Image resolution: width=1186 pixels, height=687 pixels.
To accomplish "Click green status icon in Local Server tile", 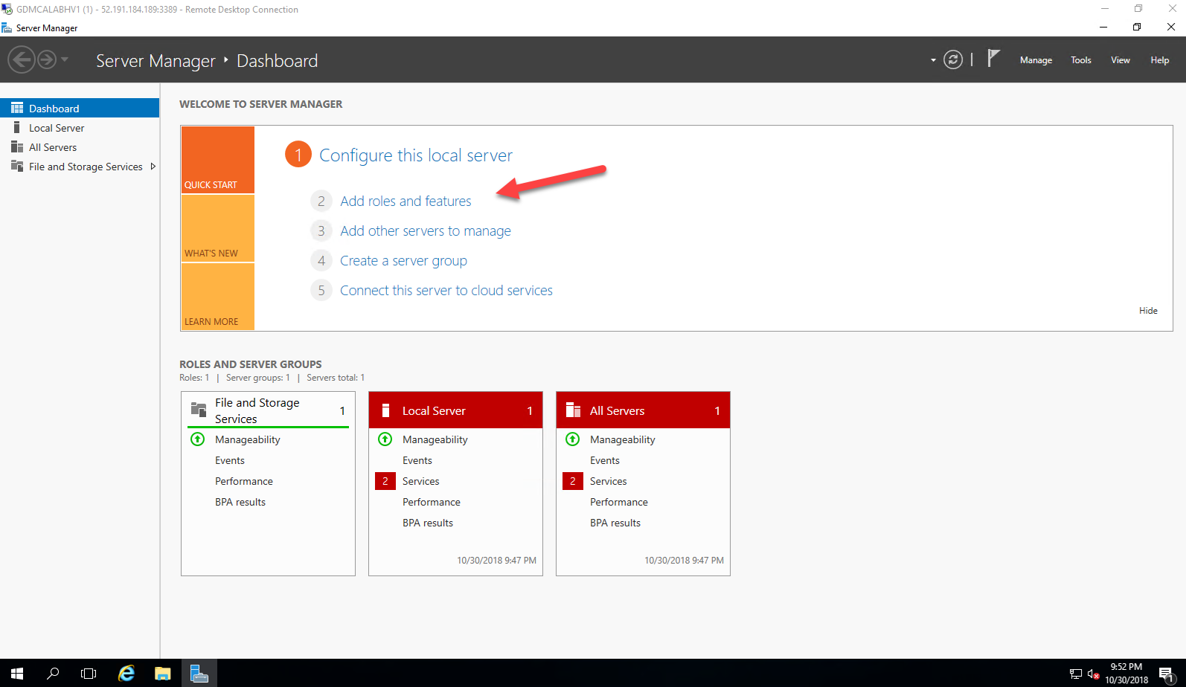I will point(385,439).
